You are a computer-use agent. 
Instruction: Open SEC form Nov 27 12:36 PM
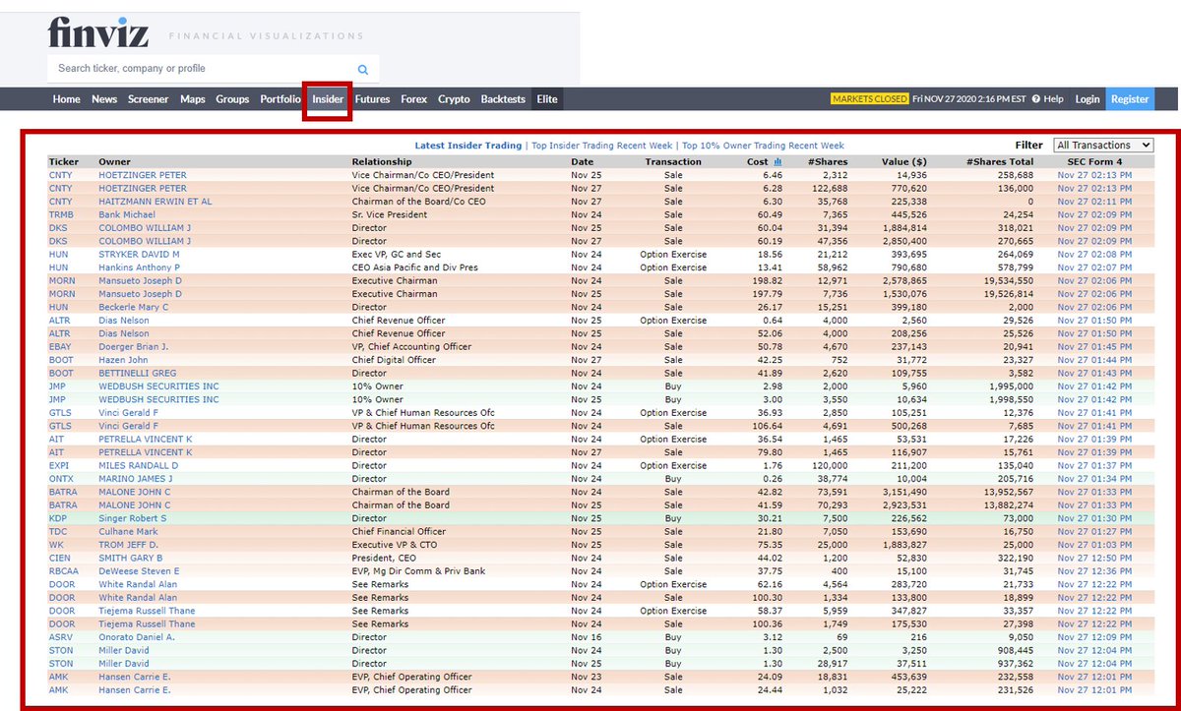point(1094,571)
